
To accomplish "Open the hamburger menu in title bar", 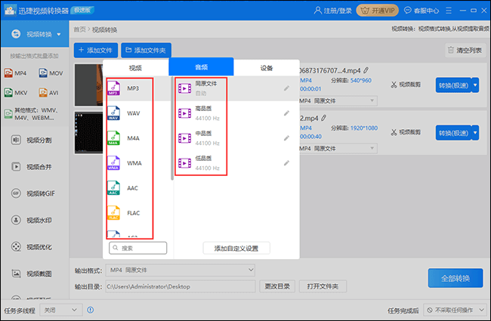I will [449, 11].
